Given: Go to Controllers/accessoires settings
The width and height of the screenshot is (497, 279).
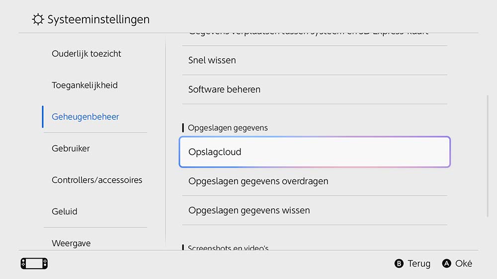Looking at the screenshot, I should (97, 180).
